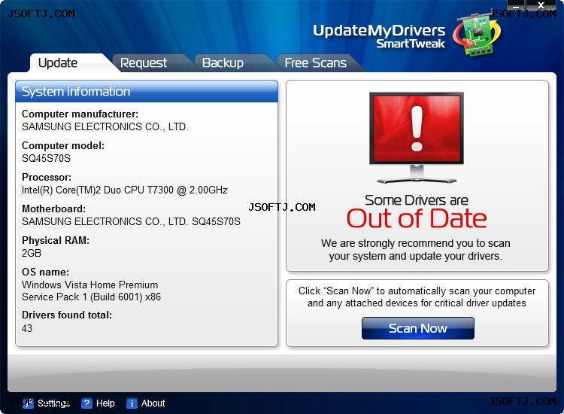This screenshot has height=414, width=564.
Task: Click the UpdateMyDrivers circuit board logo icon
Action: 477,35
